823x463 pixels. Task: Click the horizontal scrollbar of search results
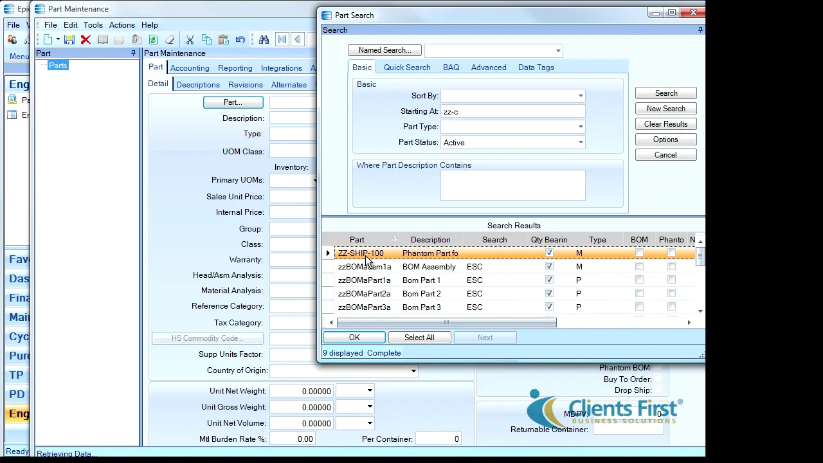click(446, 323)
